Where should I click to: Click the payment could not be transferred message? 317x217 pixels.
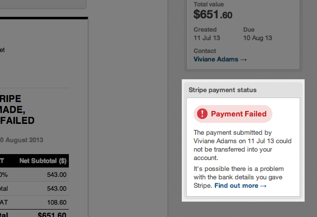(x=242, y=145)
